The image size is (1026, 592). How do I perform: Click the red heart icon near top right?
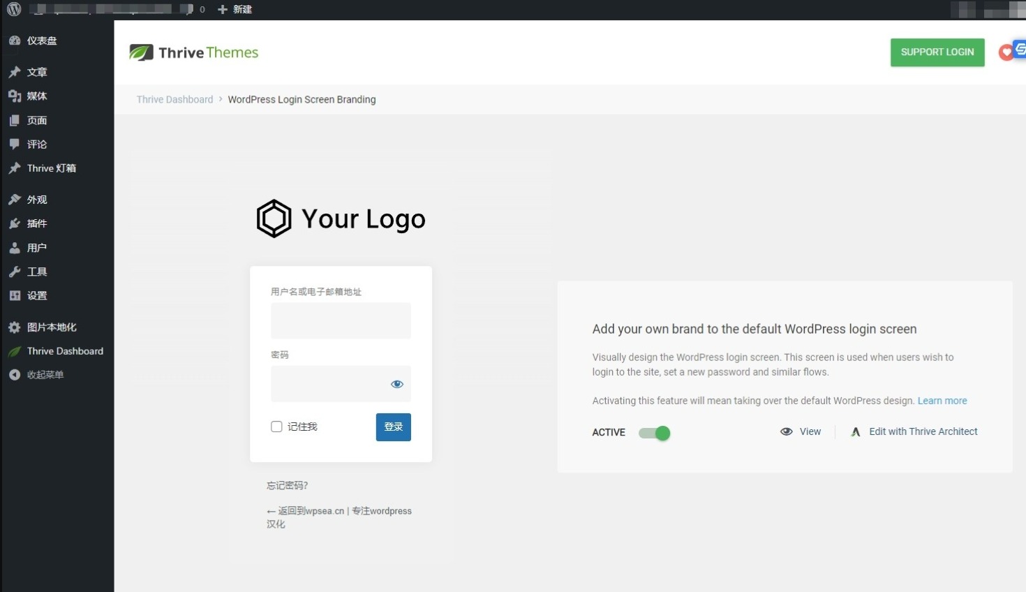[x=1006, y=52]
